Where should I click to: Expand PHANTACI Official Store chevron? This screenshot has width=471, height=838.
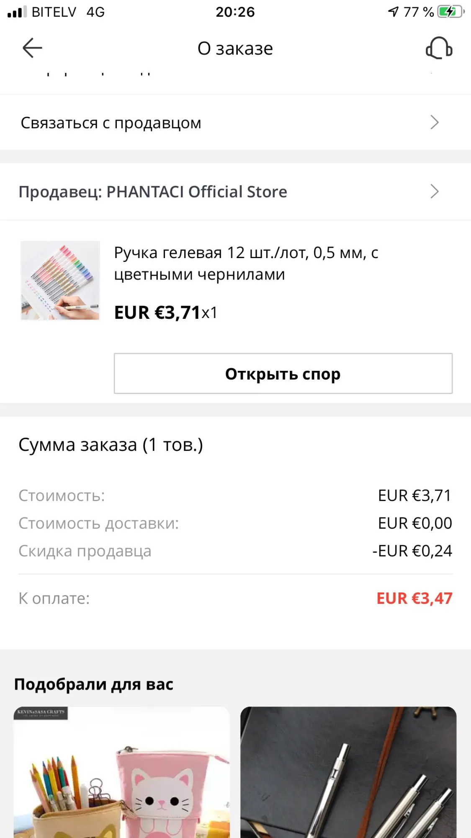435,191
